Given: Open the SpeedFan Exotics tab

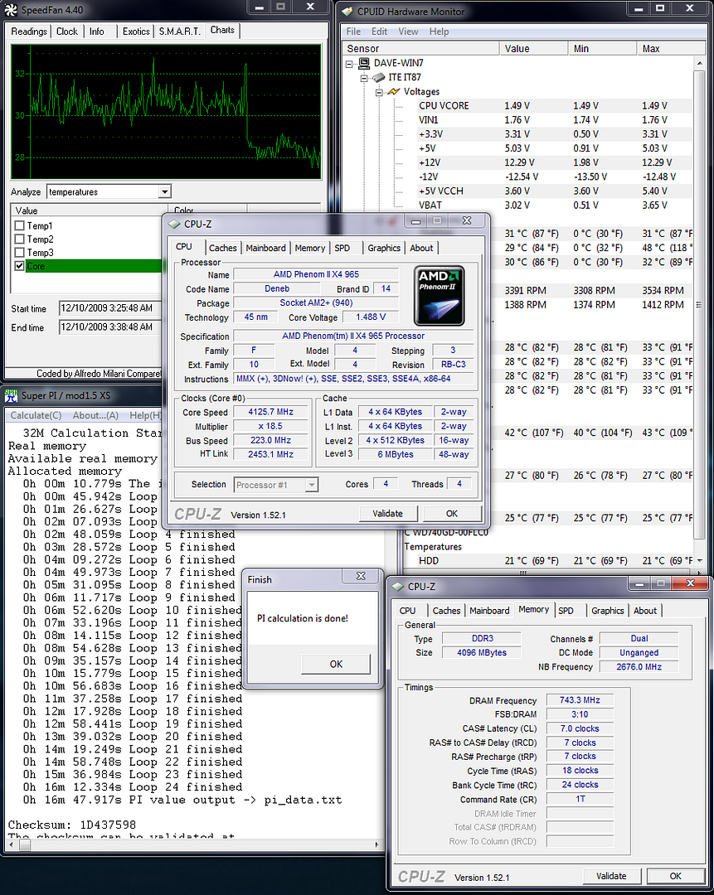Looking at the screenshot, I should click(x=136, y=31).
